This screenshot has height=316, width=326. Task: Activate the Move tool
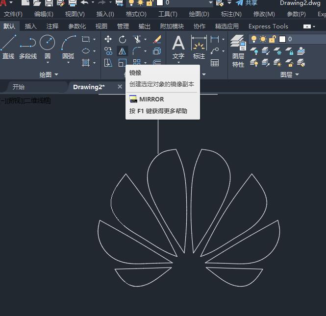[x=108, y=39]
